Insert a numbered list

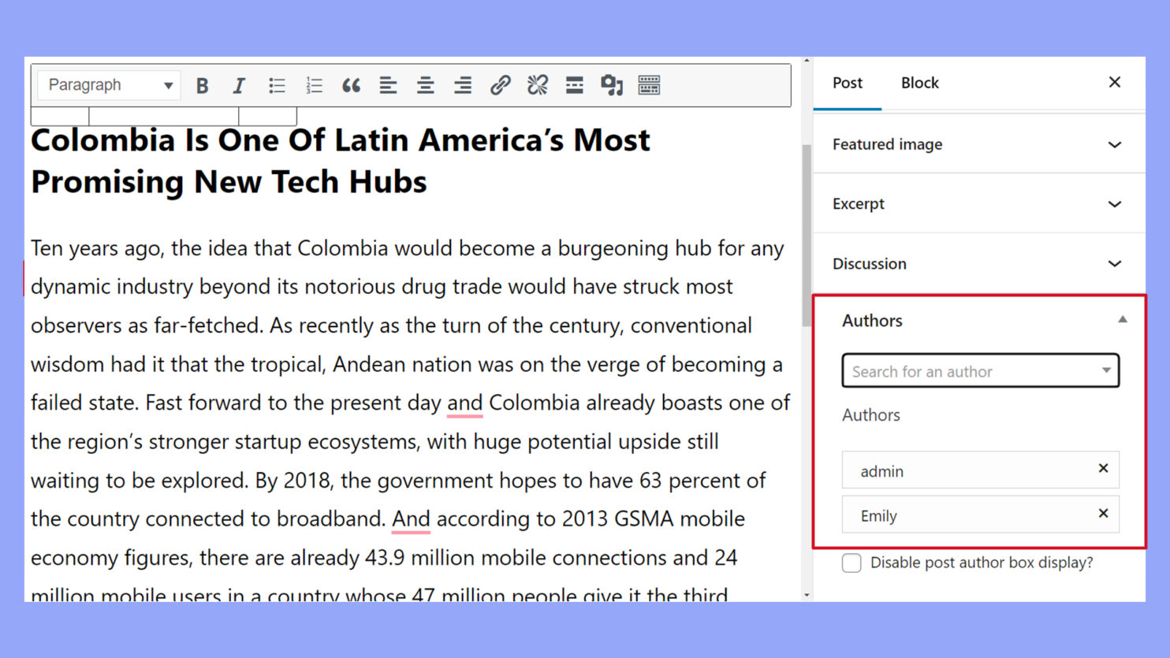point(314,84)
